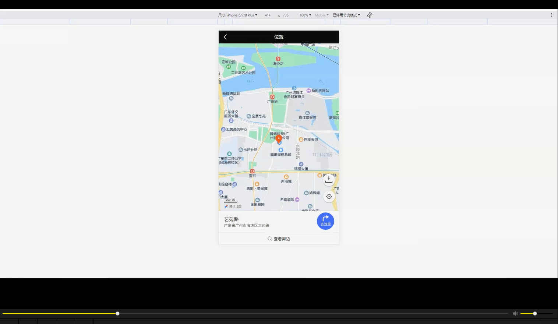Click the 新理想华庭 map marker
The width and height of the screenshot is (558, 324).
pos(231,98)
